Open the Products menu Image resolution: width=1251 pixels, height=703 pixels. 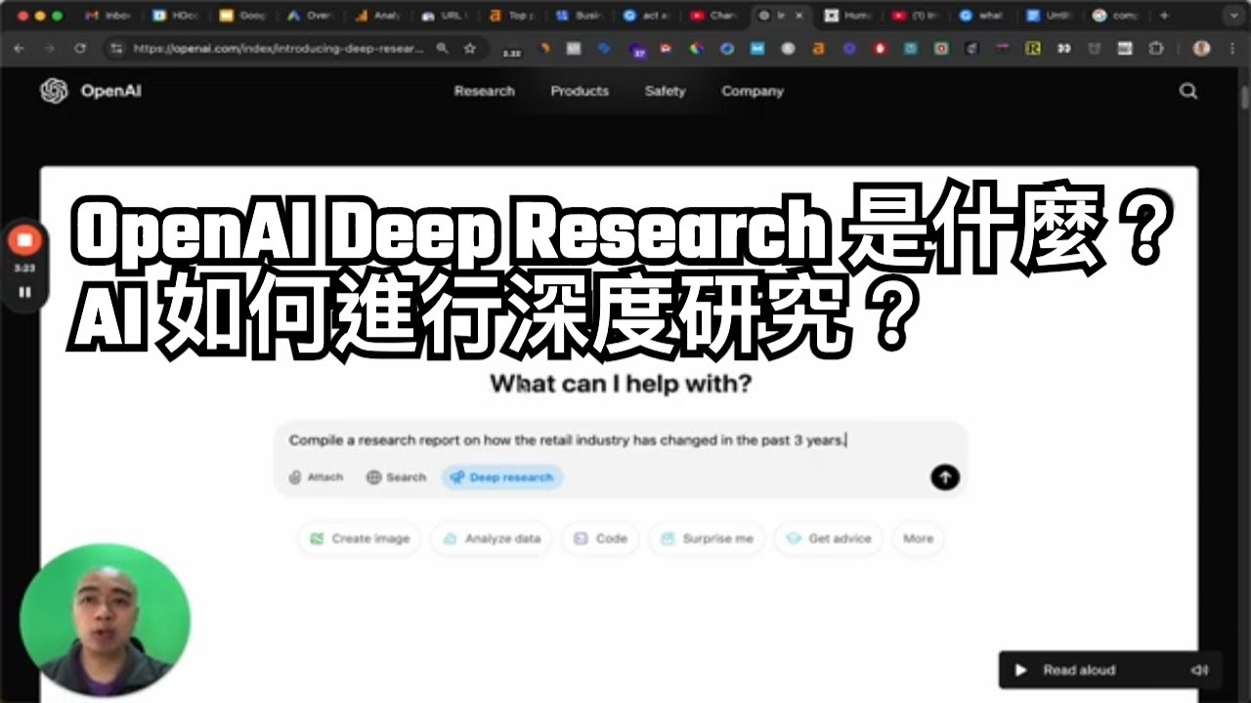click(x=580, y=91)
